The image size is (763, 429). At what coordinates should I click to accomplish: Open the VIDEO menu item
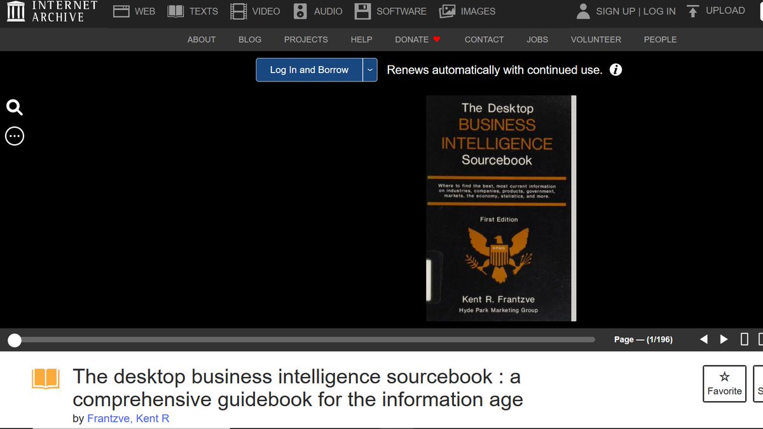click(266, 11)
